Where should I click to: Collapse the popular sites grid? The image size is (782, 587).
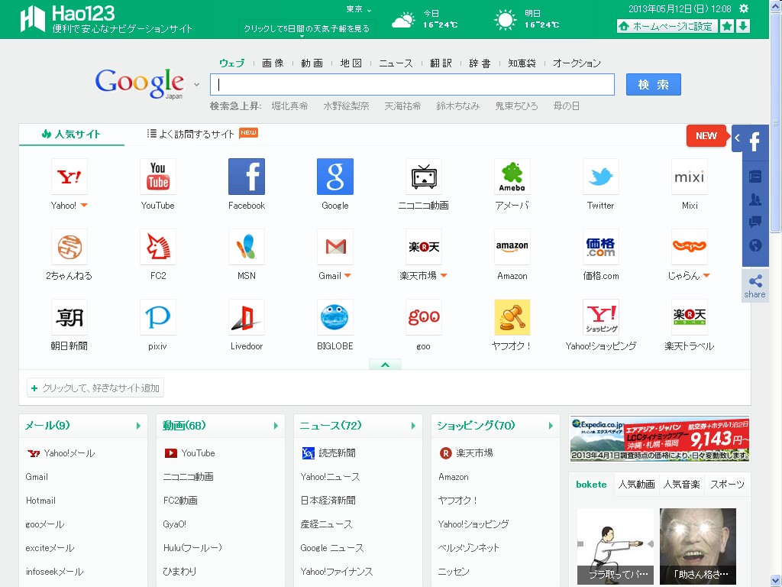tap(385, 365)
